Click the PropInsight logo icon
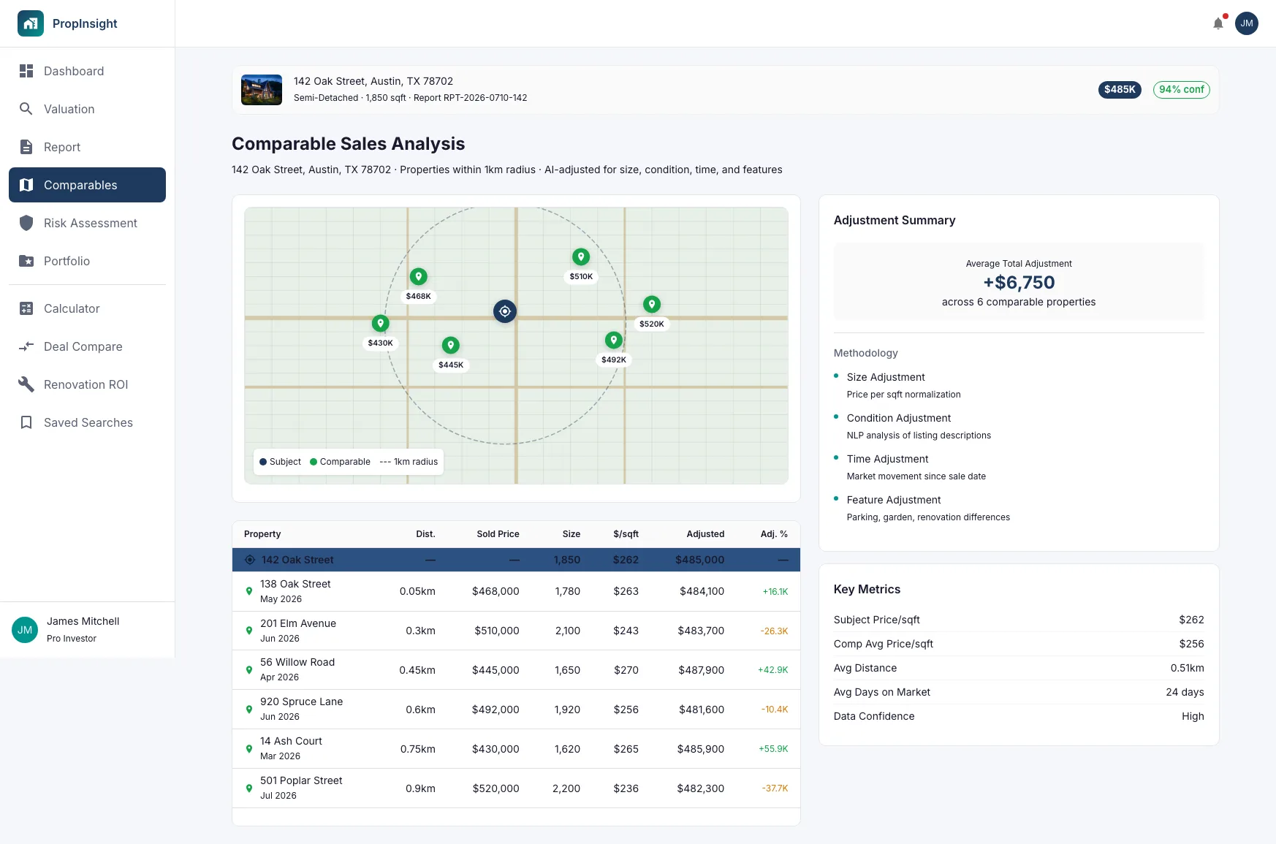1276x844 pixels. tap(31, 23)
